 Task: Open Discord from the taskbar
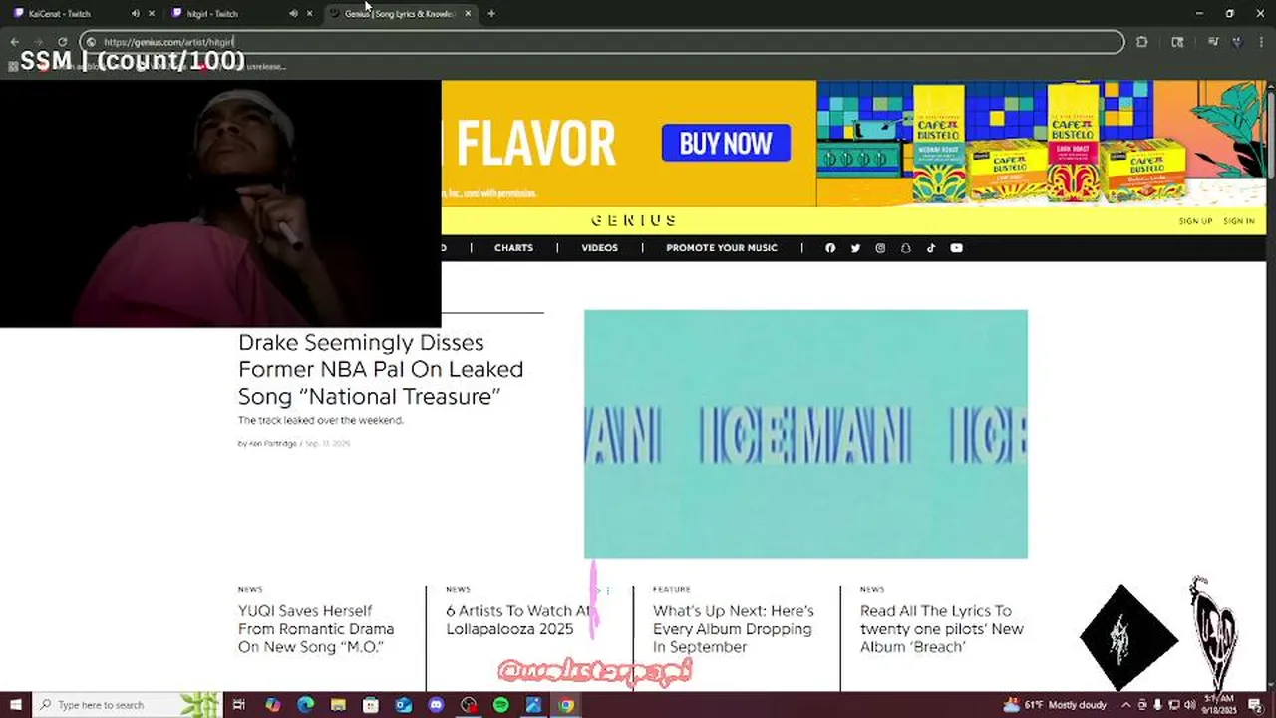coord(436,705)
